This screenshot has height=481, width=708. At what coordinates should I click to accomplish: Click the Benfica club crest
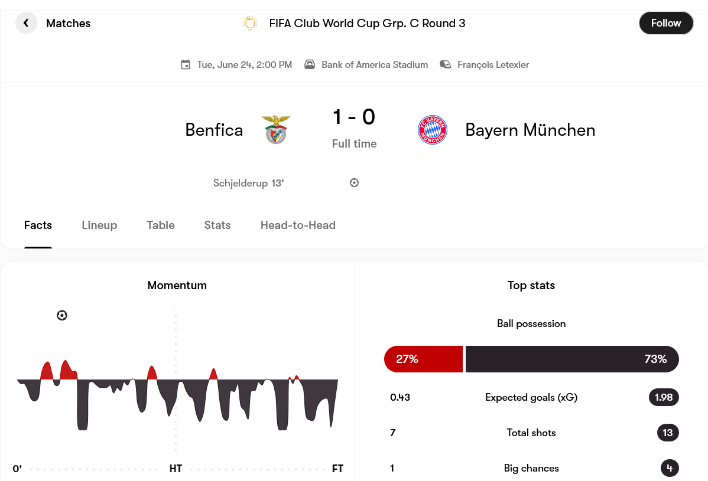click(276, 130)
